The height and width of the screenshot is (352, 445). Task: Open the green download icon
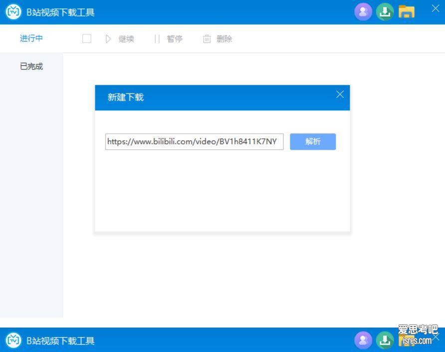(385, 12)
